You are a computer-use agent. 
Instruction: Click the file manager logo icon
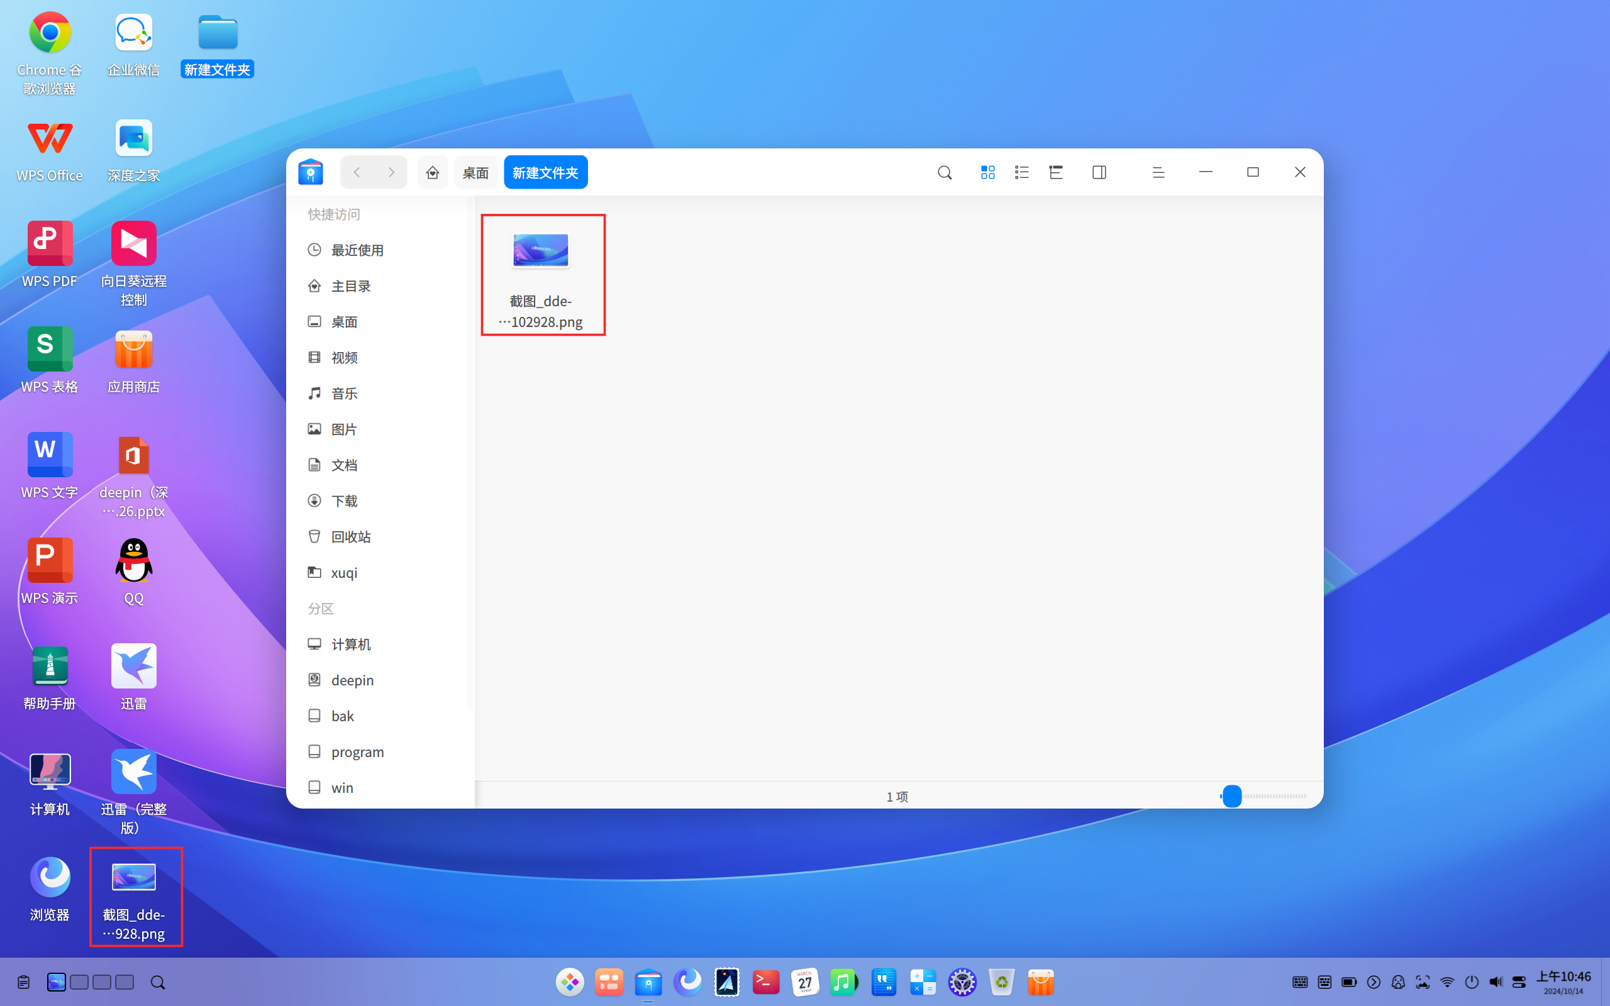point(311,172)
